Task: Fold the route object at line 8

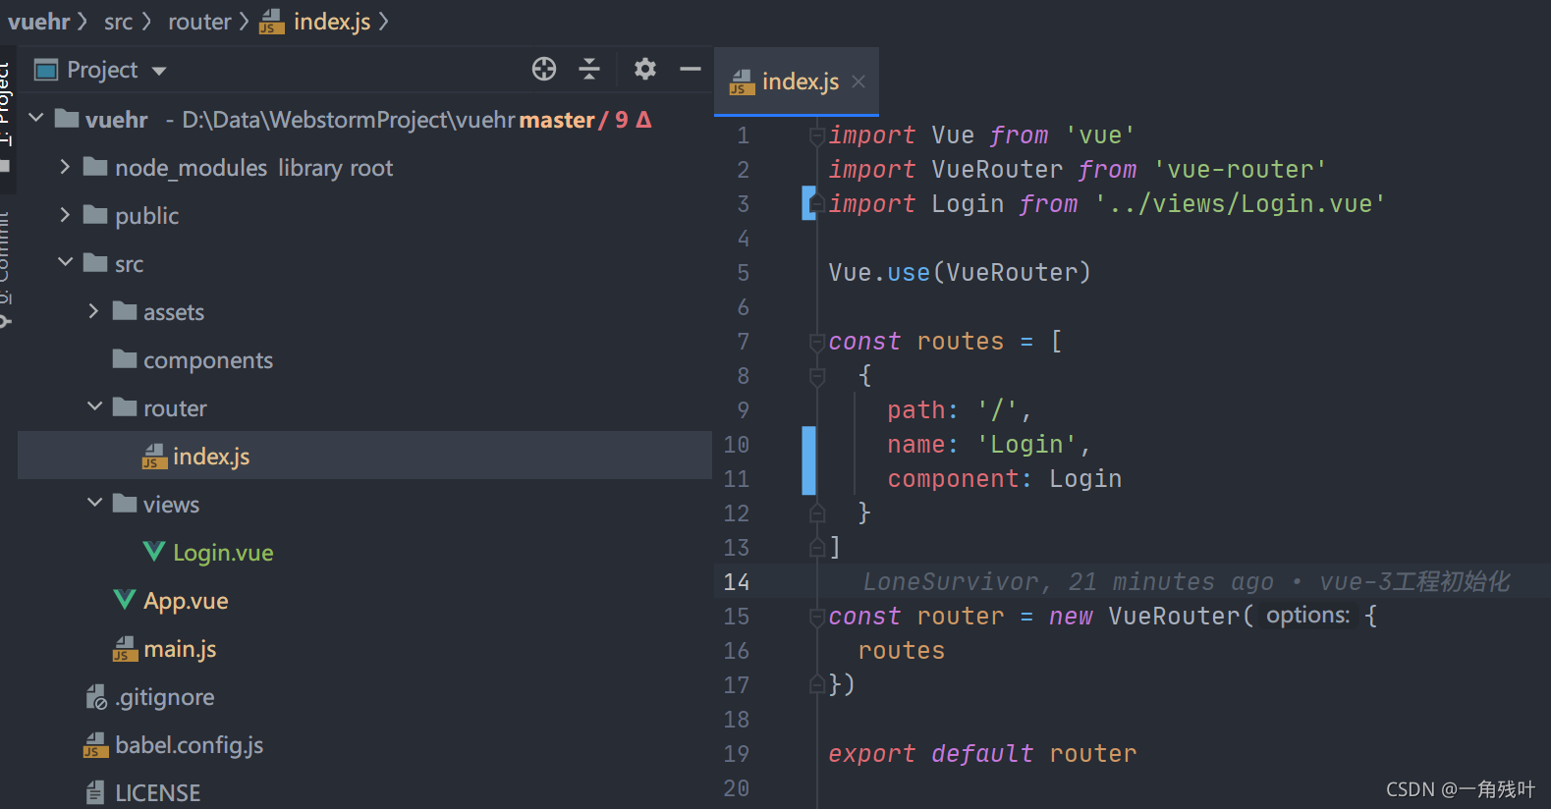Action: coord(816,376)
